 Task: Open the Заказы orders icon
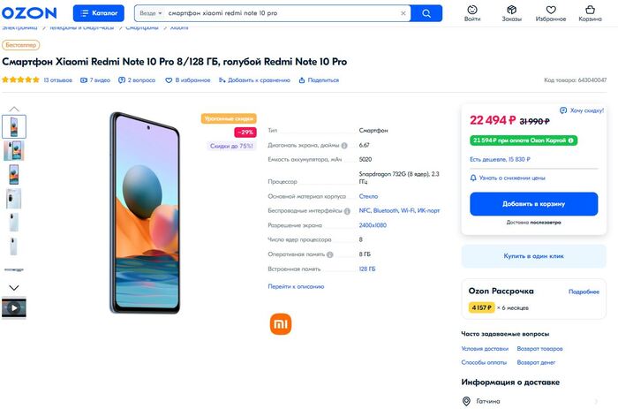pyautogui.click(x=511, y=13)
